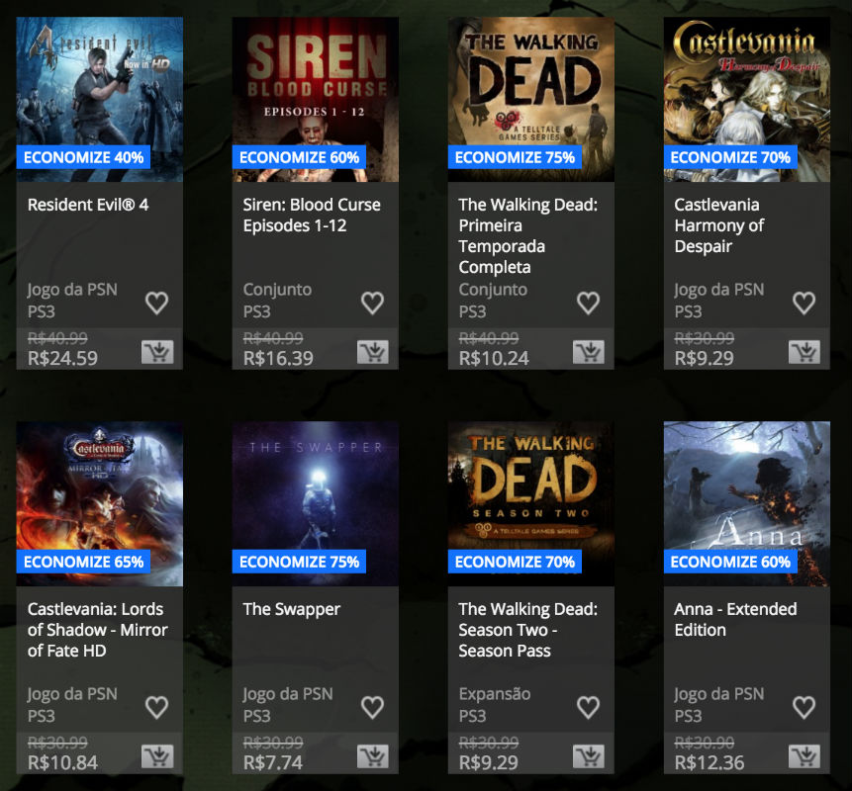Add Castlevania Mirror of Fate HD to cart
The width and height of the screenshot is (852, 791).
pyautogui.click(x=157, y=756)
